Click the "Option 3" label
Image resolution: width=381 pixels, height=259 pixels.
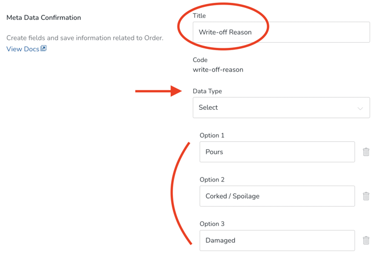212,224
